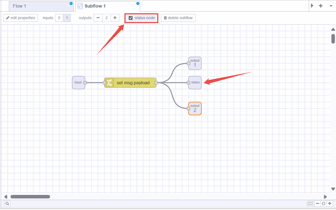Open the flow list dropdown
The height and width of the screenshot is (210, 336).
pyautogui.click(x=331, y=6)
